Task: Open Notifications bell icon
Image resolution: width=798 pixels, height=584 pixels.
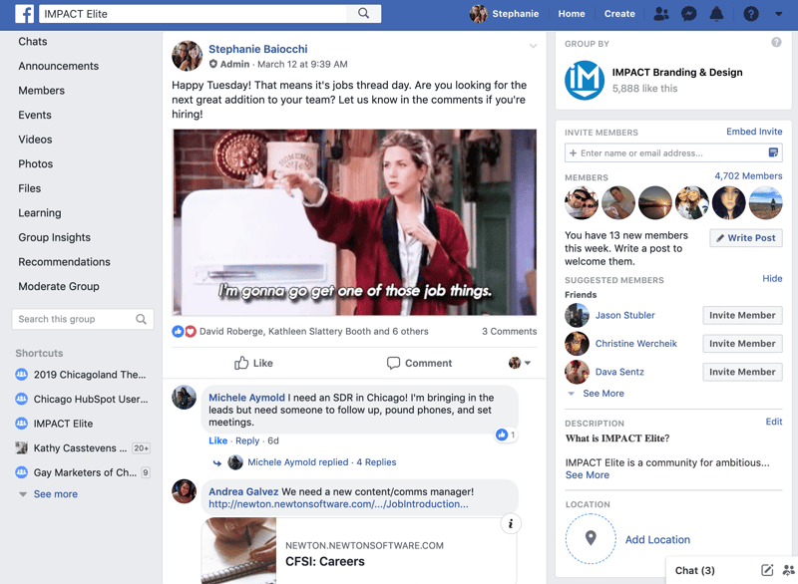Action: pos(716,14)
